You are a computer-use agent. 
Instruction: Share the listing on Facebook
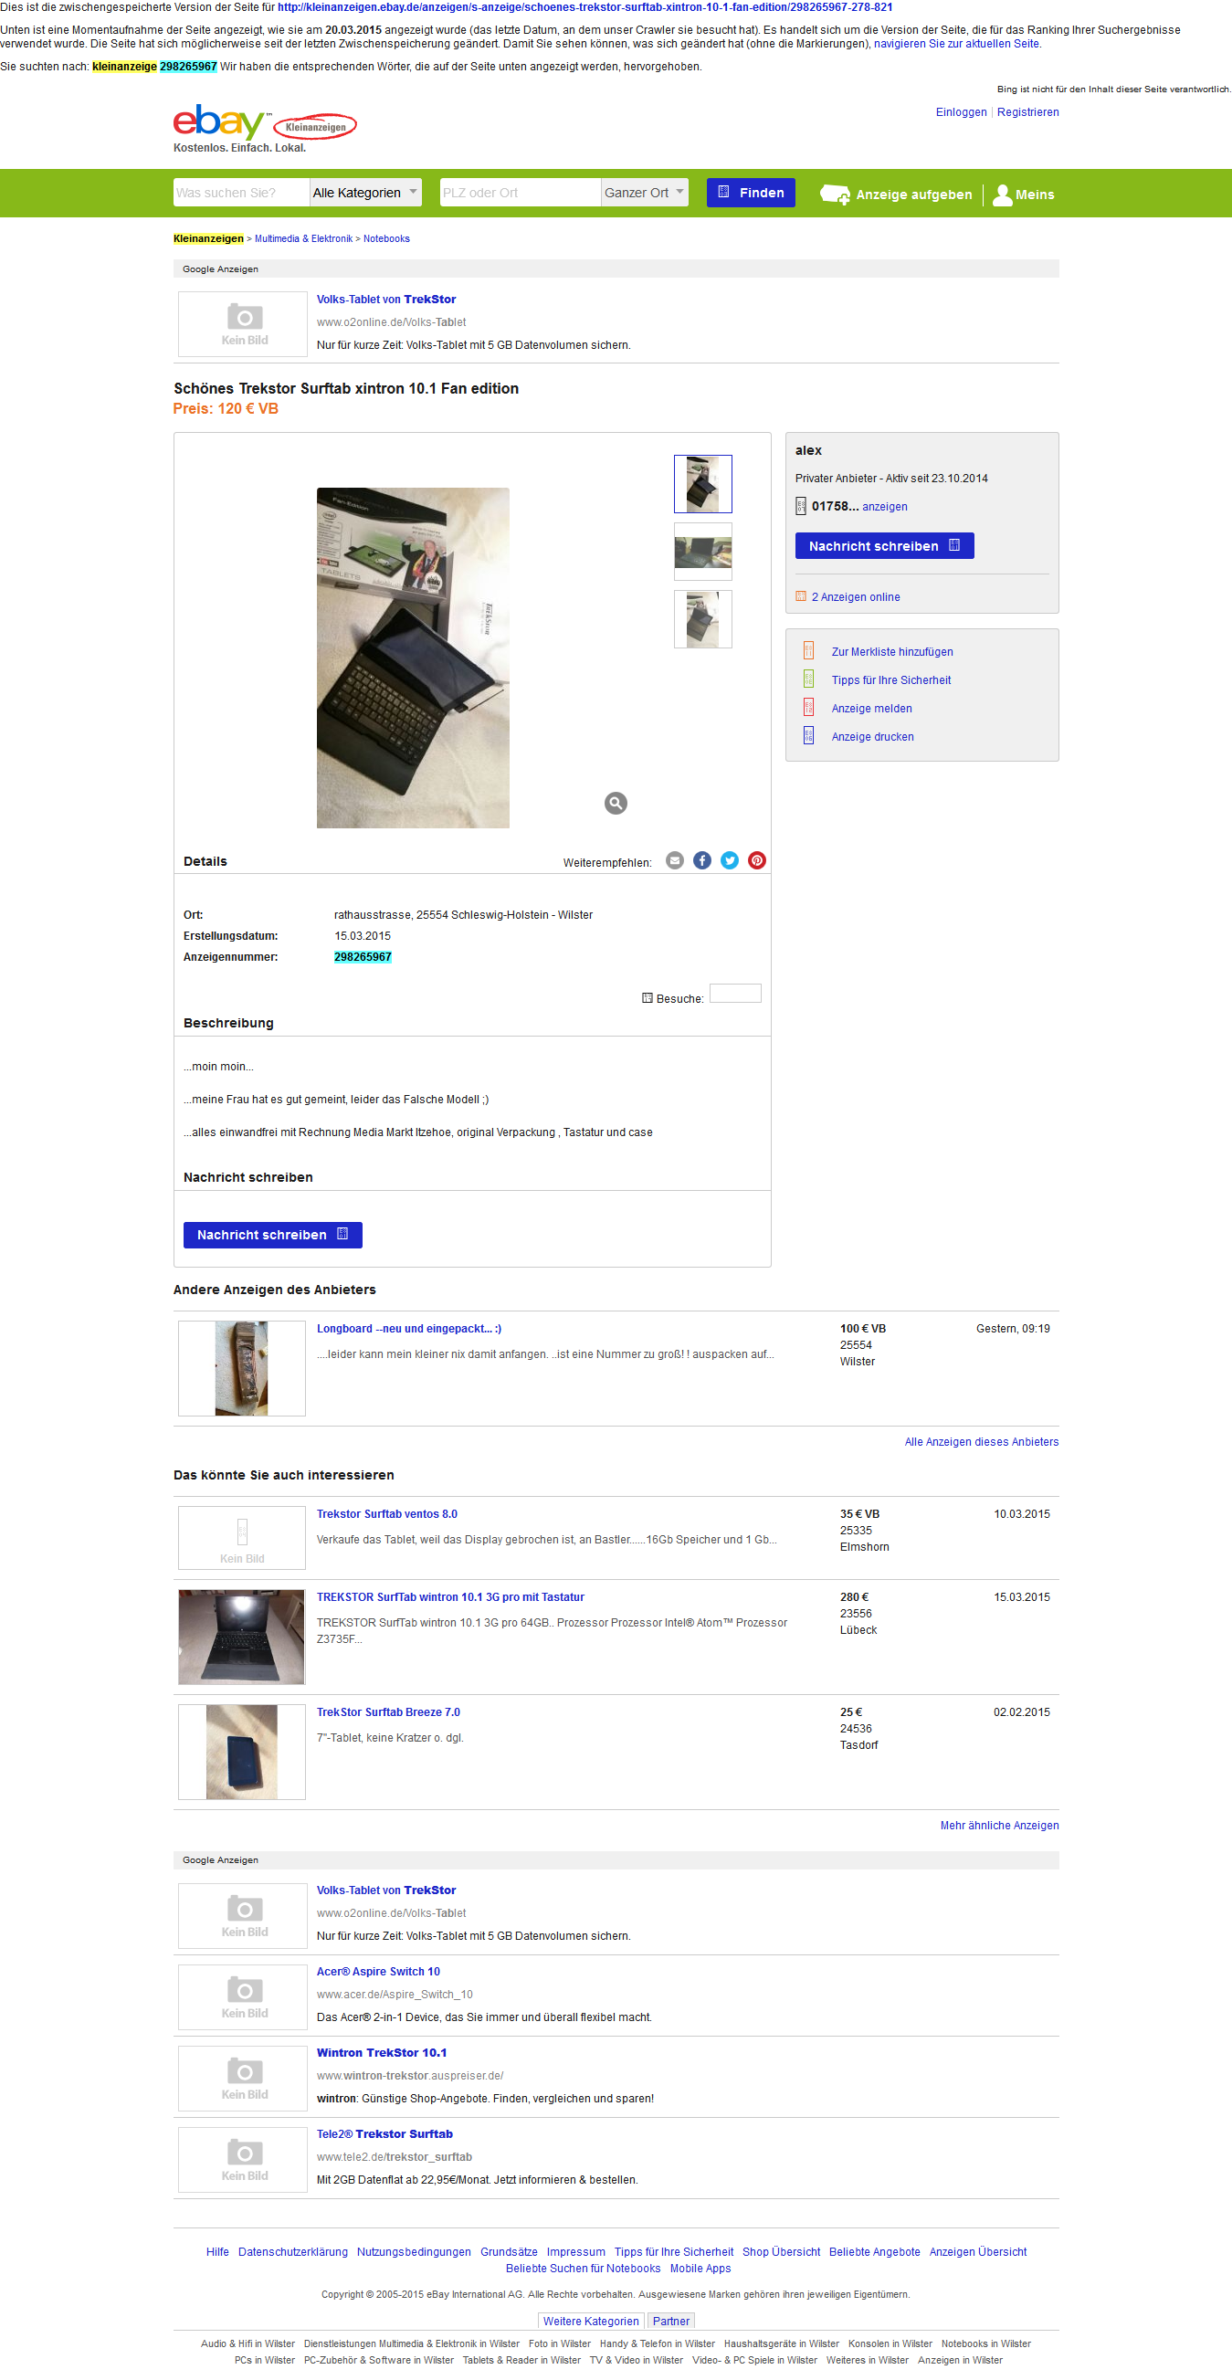point(702,860)
